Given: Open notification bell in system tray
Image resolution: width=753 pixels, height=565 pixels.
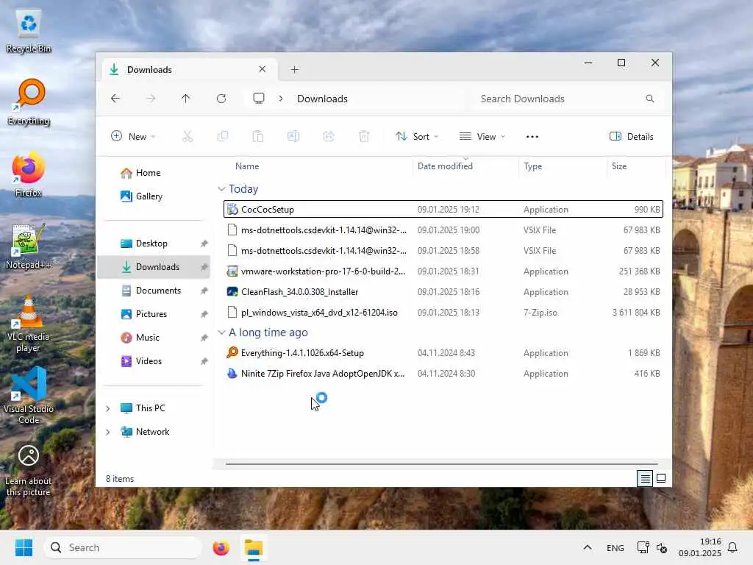Looking at the screenshot, I should point(732,547).
